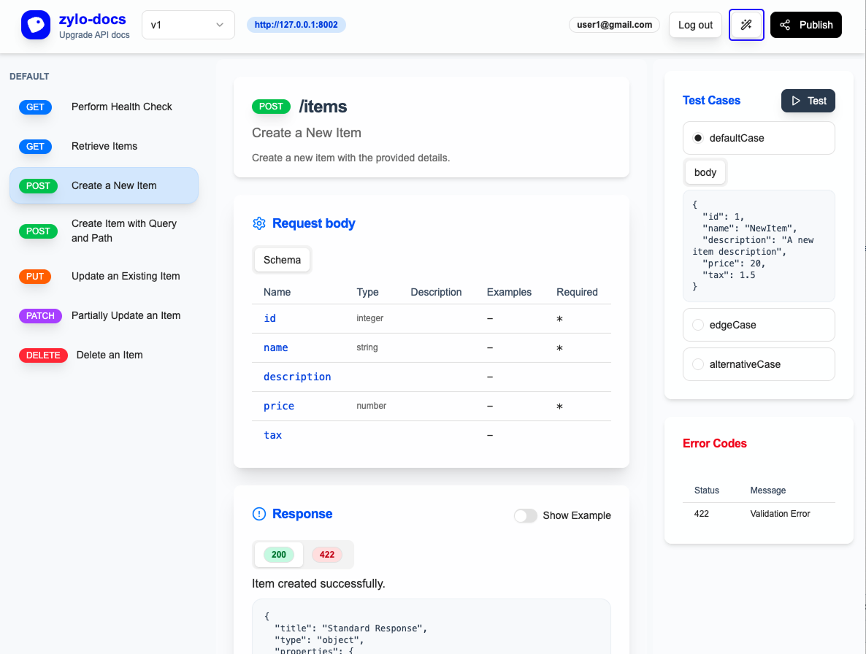Click the Test Cases heading
This screenshot has width=866, height=654.
pos(711,101)
